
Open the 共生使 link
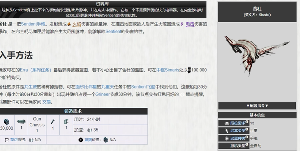[x=30, y=87]
